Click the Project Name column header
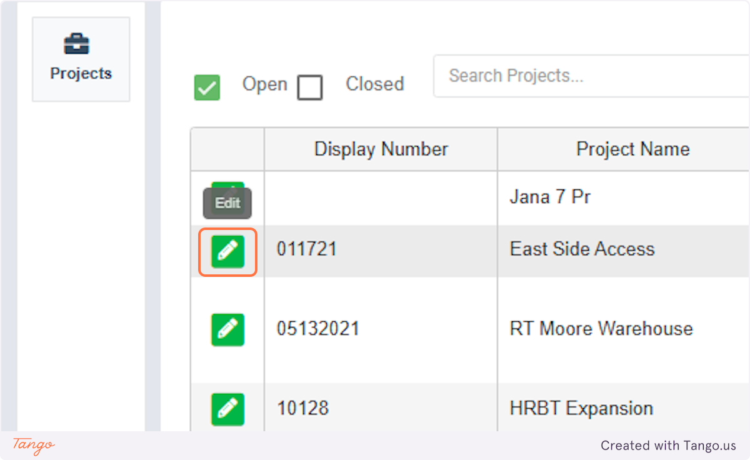Viewport: 750px width, 460px height. pos(632,149)
